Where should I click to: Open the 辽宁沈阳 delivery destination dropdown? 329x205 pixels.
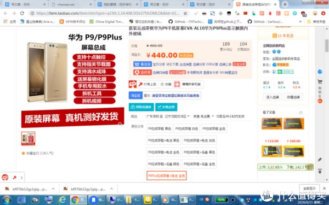pos(177,116)
